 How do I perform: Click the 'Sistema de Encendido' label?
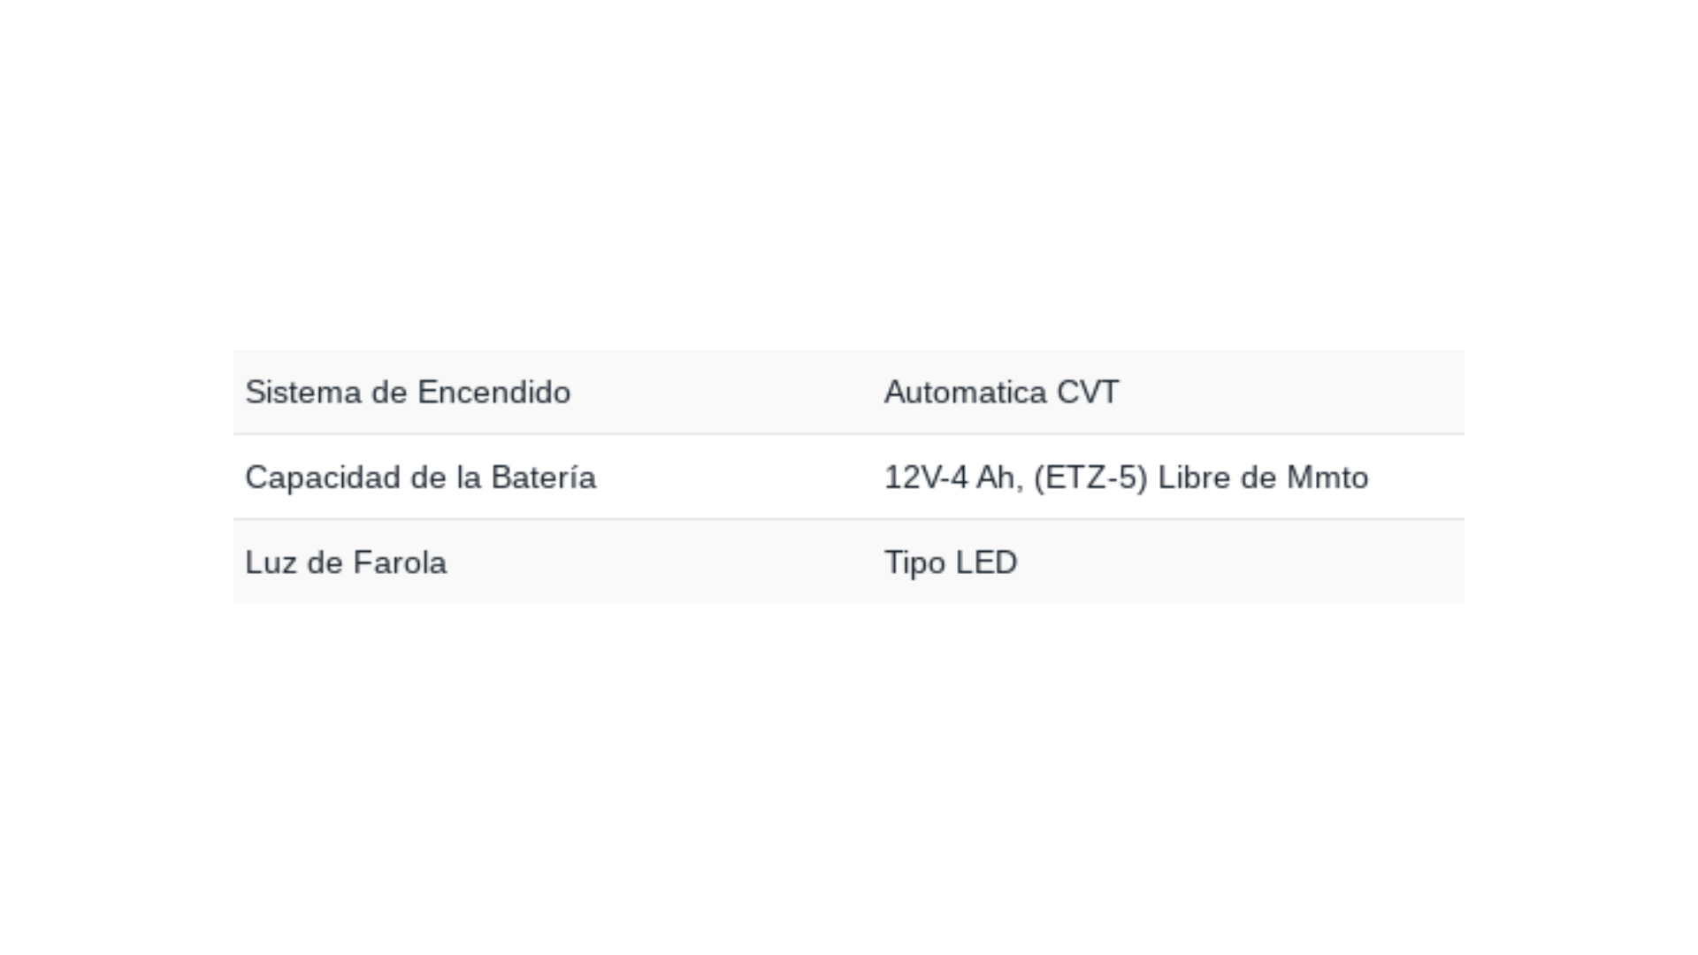tap(408, 392)
